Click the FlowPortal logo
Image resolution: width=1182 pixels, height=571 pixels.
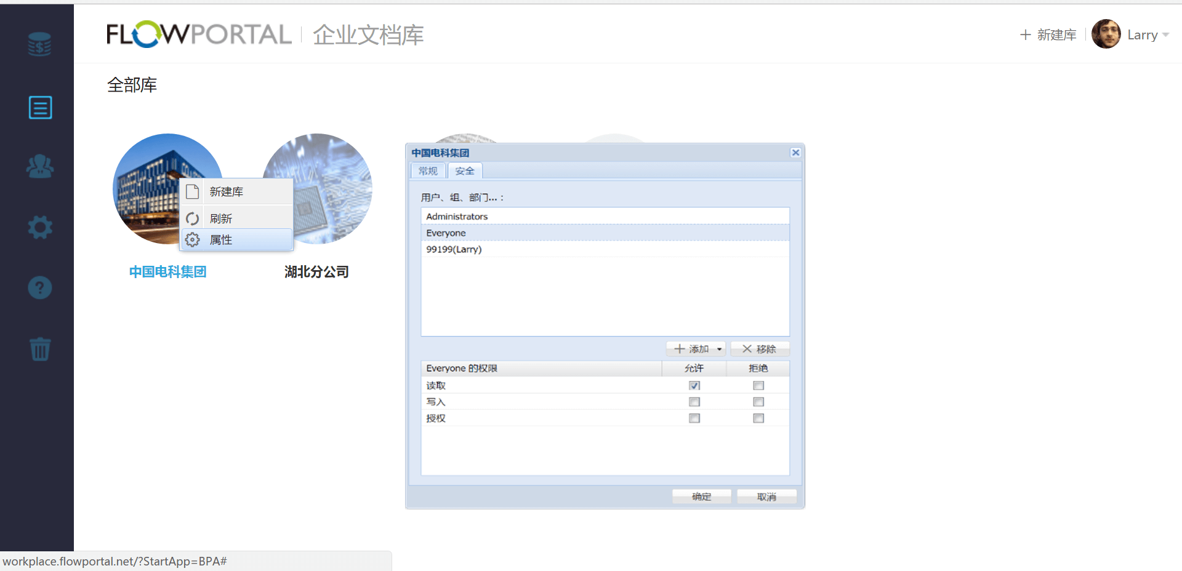pyautogui.click(x=198, y=34)
